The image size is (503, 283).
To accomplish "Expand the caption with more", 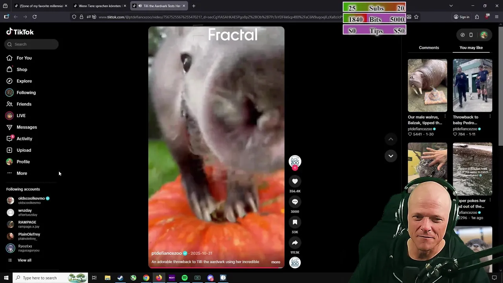I will (x=275, y=262).
